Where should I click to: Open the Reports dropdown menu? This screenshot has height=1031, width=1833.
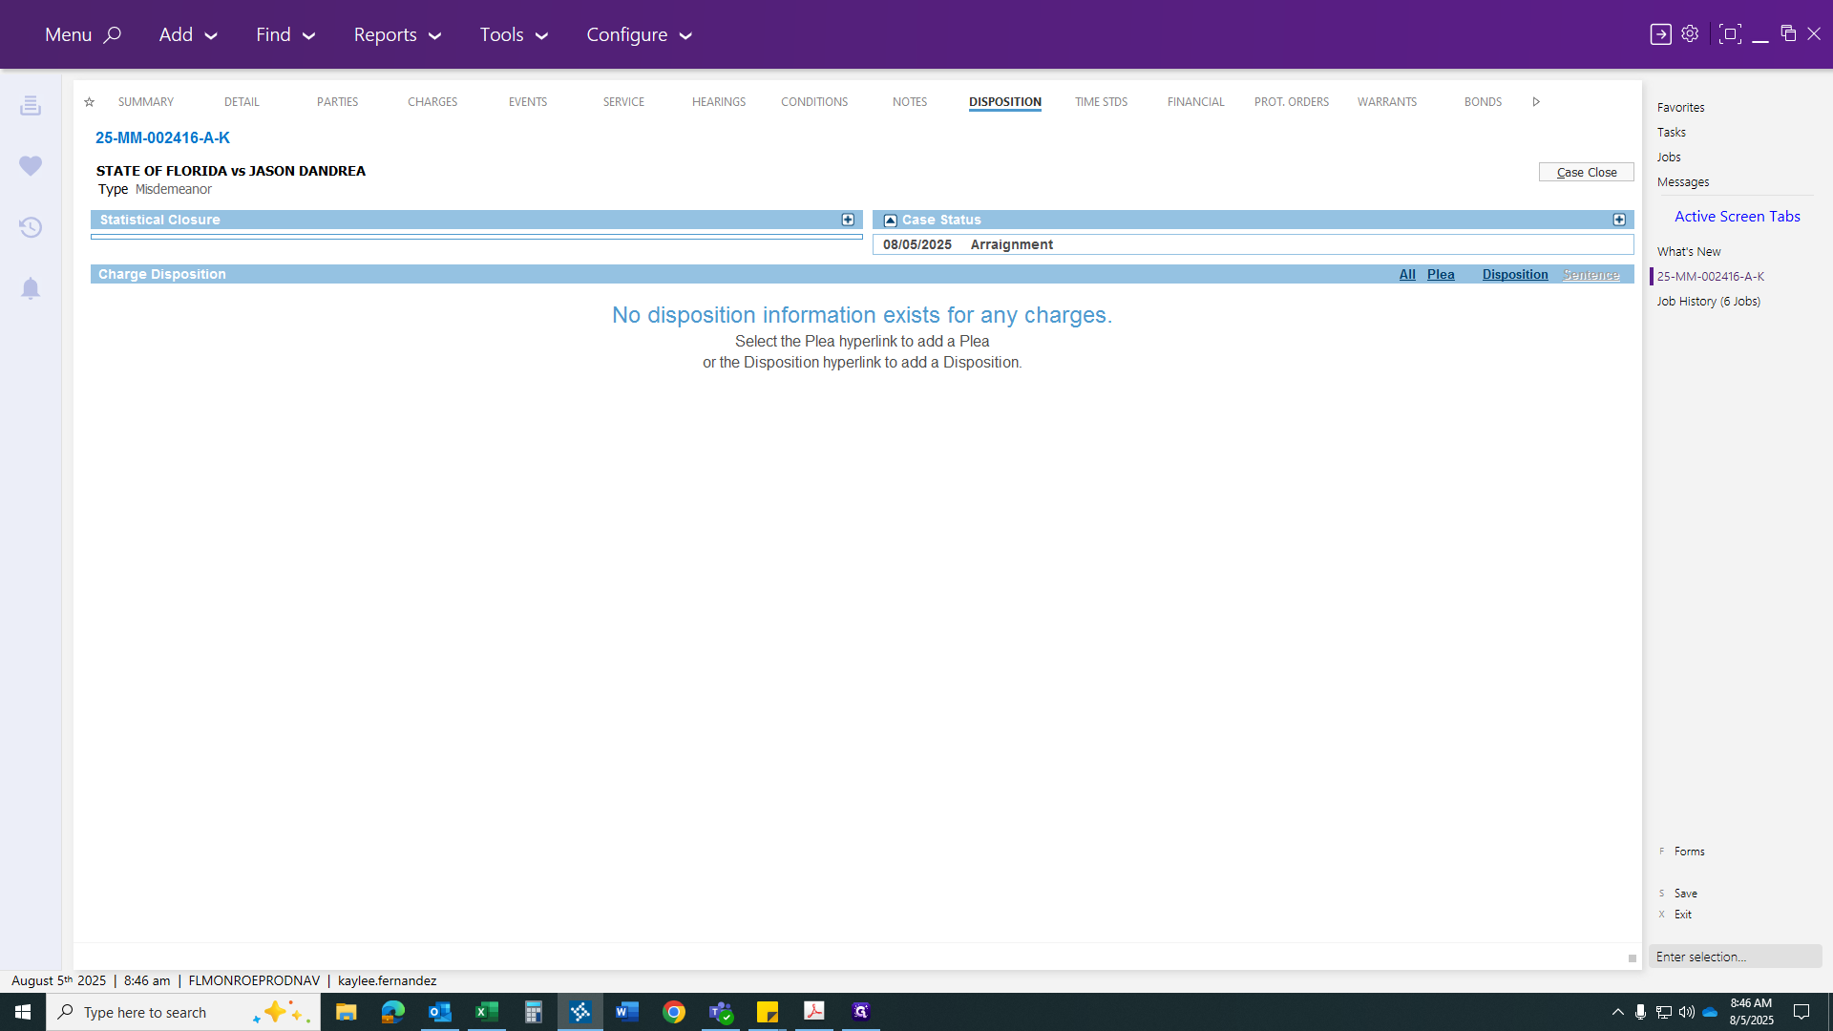[397, 34]
